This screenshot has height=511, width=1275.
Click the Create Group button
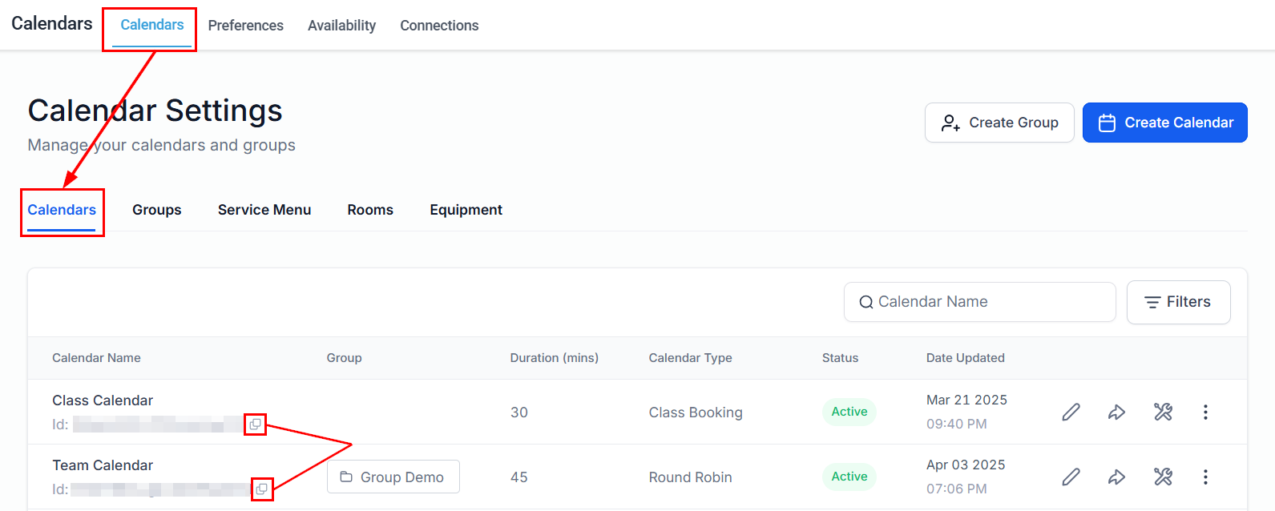click(x=999, y=123)
